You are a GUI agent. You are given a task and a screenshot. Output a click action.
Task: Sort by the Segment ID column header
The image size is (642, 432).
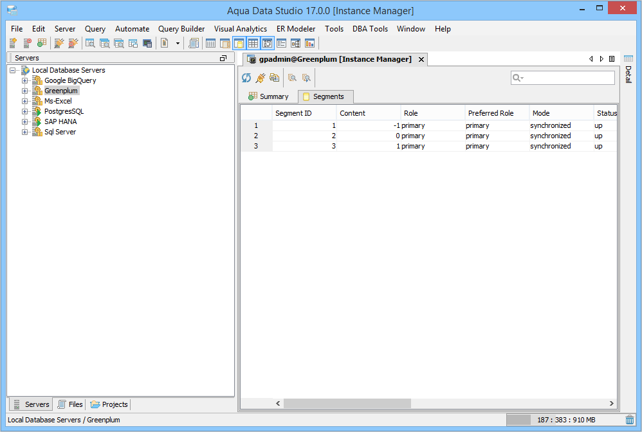click(x=304, y=113)
